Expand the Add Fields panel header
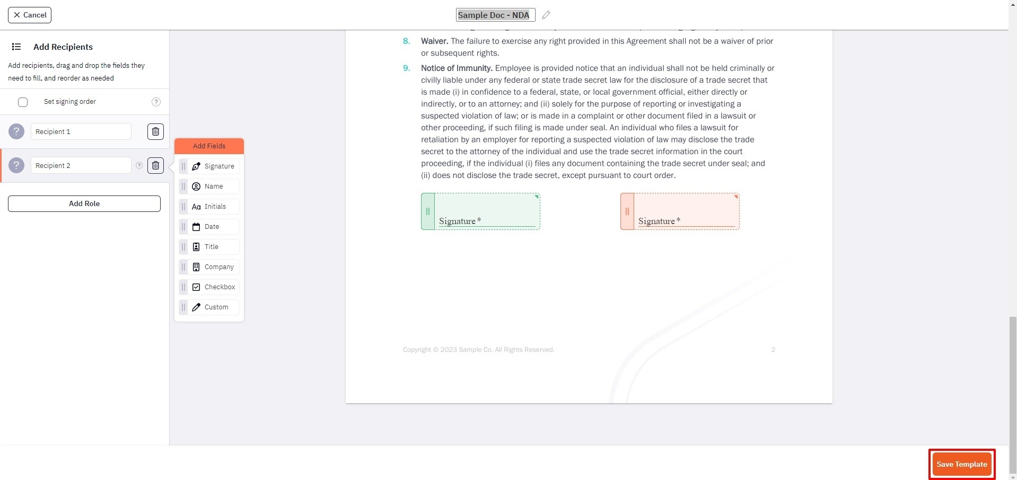 [209, 146]
